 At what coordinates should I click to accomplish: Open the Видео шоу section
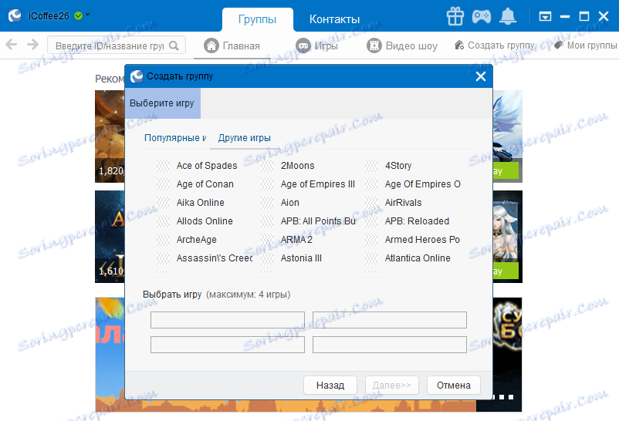(x=402, y=45)
